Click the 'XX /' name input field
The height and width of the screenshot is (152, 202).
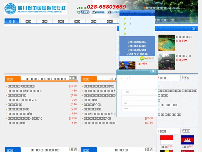click(x=139, y=92)
